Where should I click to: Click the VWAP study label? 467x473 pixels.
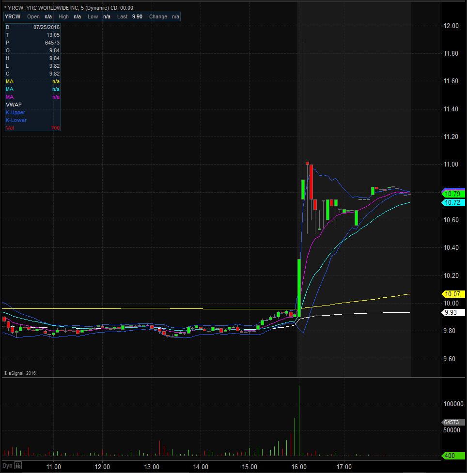point(14,105)
